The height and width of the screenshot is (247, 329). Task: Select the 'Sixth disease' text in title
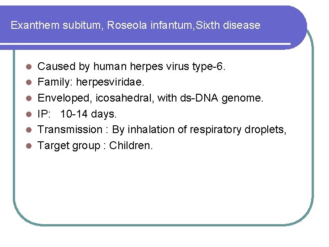(228, 25)
